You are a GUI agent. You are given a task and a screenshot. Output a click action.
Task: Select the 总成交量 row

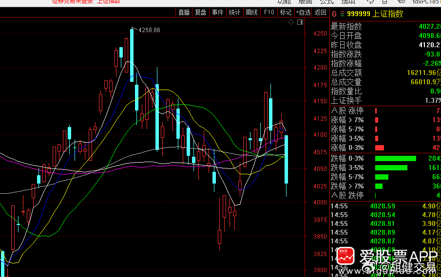coord(385,82)
